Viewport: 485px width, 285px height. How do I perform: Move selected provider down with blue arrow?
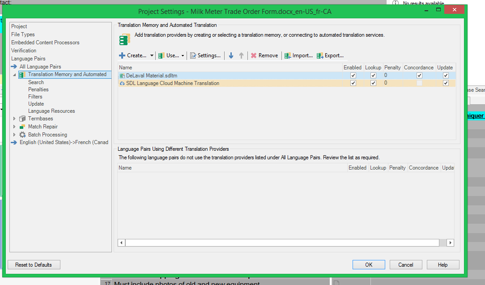point(231,55)
